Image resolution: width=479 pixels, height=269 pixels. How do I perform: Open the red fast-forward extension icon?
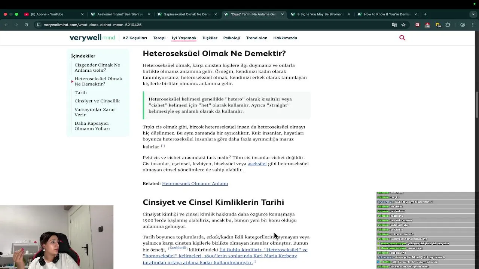417,25
